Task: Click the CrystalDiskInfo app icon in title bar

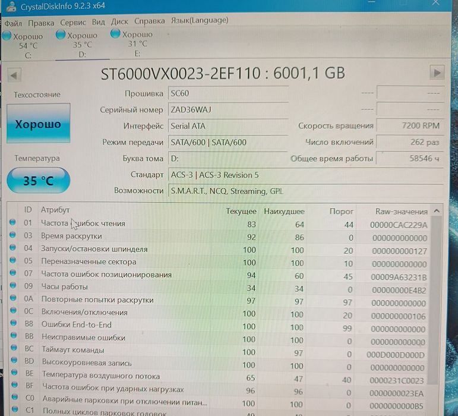Action: click(x=11, y=6)
